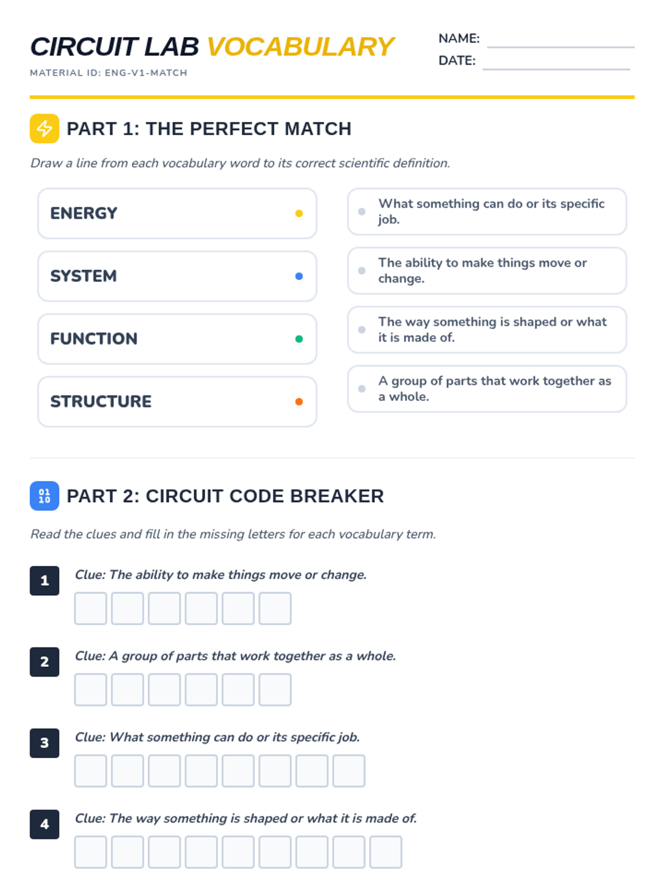Screen dimensions: 664x886
Task: Select the blue dot next to SYSTEM
Action: [299, 276]
